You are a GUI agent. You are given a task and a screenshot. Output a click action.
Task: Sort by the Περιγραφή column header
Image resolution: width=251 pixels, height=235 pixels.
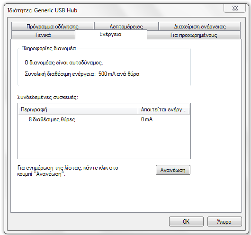(x=78, y=109)
